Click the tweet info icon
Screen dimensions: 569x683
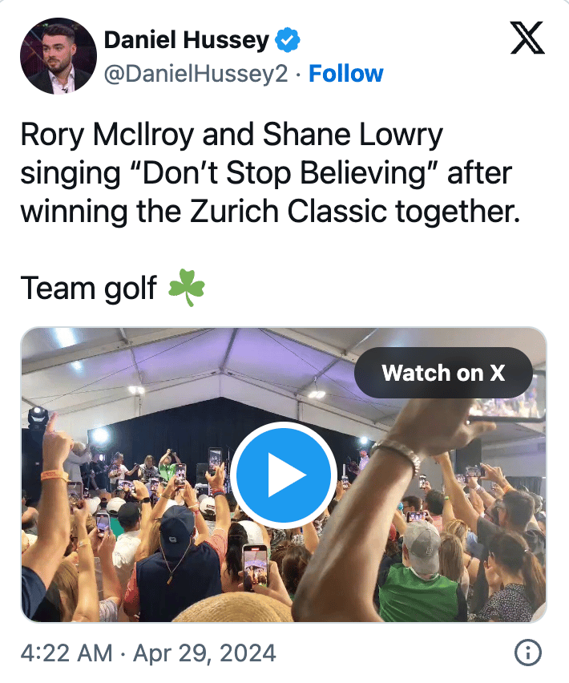point(527,653)
